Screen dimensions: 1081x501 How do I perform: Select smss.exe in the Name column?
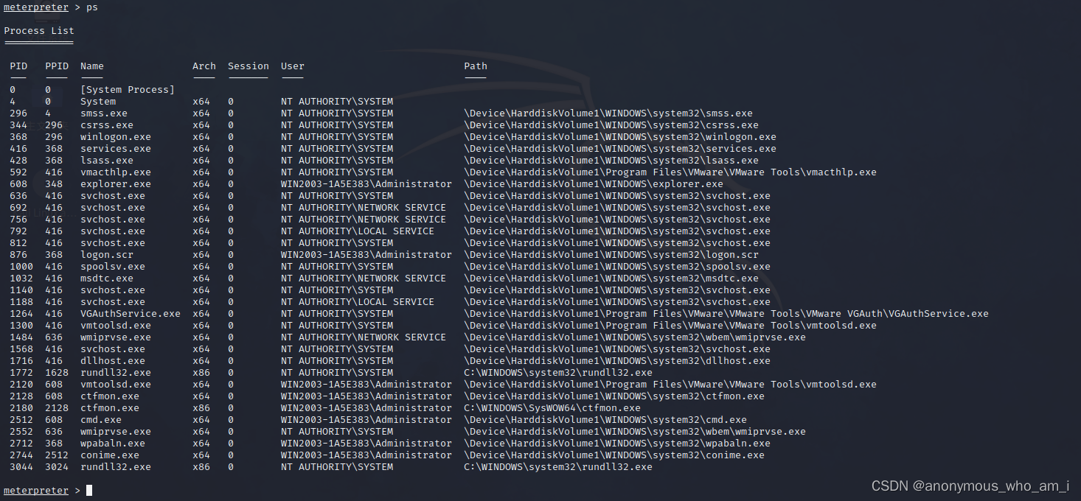(104, 113)
